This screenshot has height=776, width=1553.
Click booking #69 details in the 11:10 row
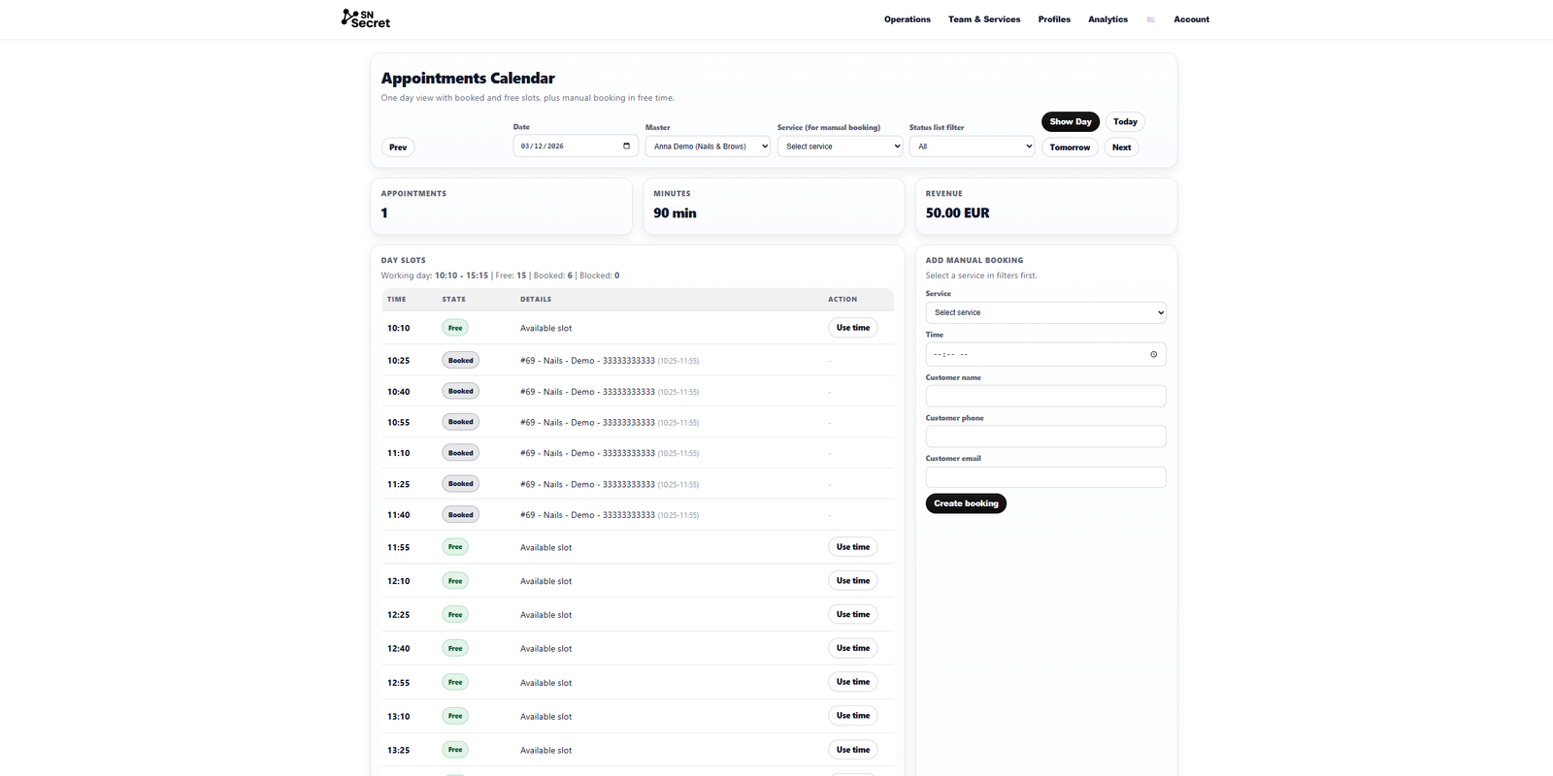(610, 453)
